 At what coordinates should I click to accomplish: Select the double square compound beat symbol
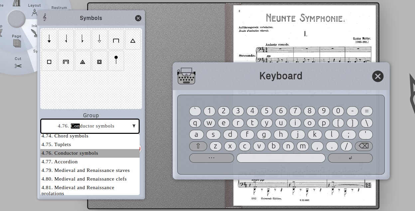point(99,61)
